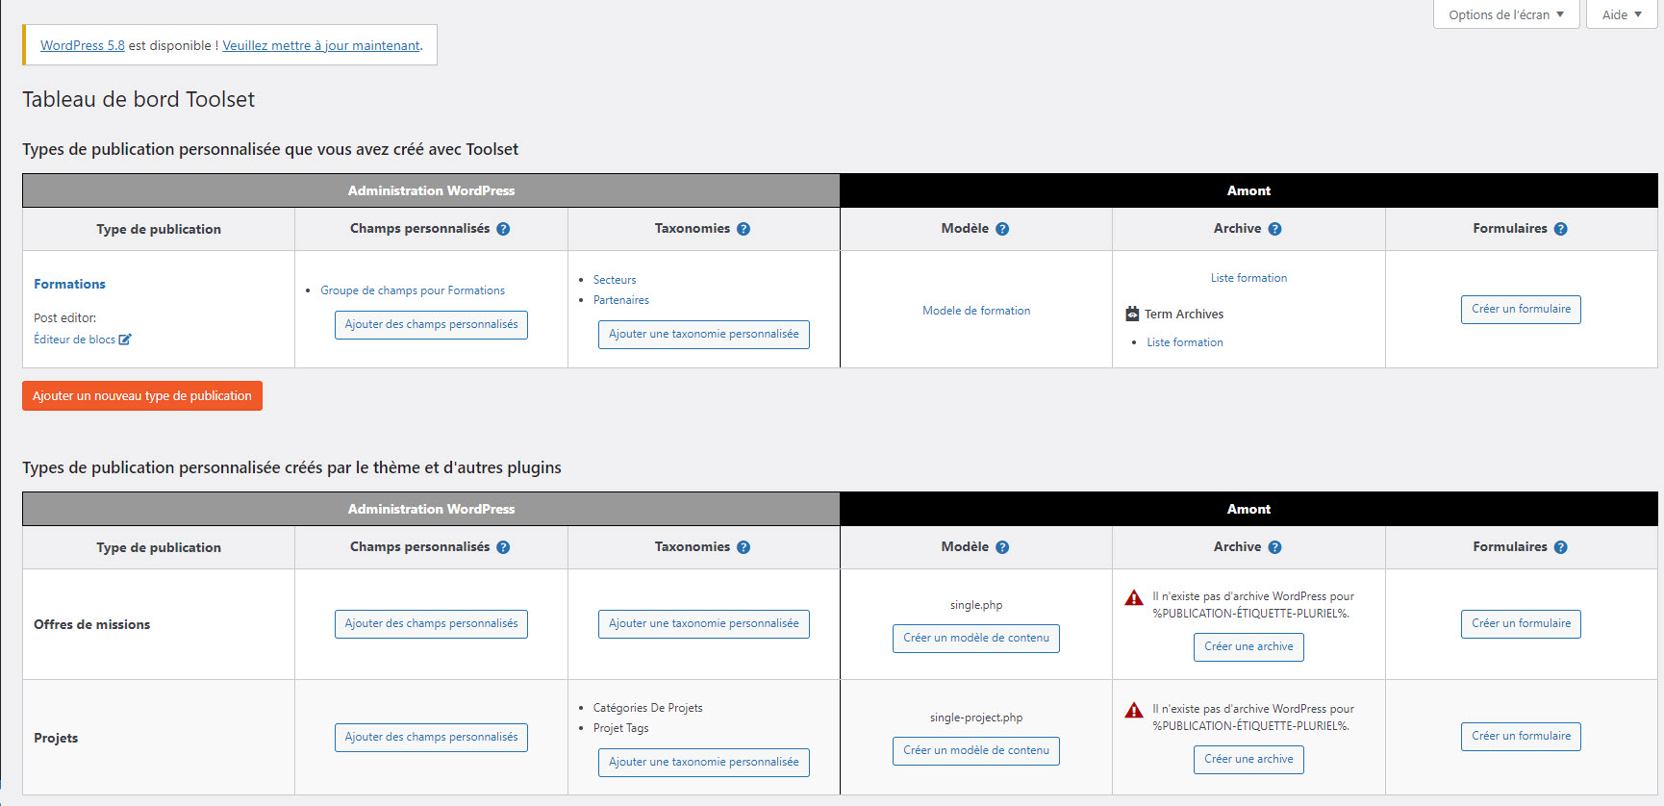
Task: Add custom taxonomy for Offres de missions
Action: pyautogui.click(x=704, y=624)
